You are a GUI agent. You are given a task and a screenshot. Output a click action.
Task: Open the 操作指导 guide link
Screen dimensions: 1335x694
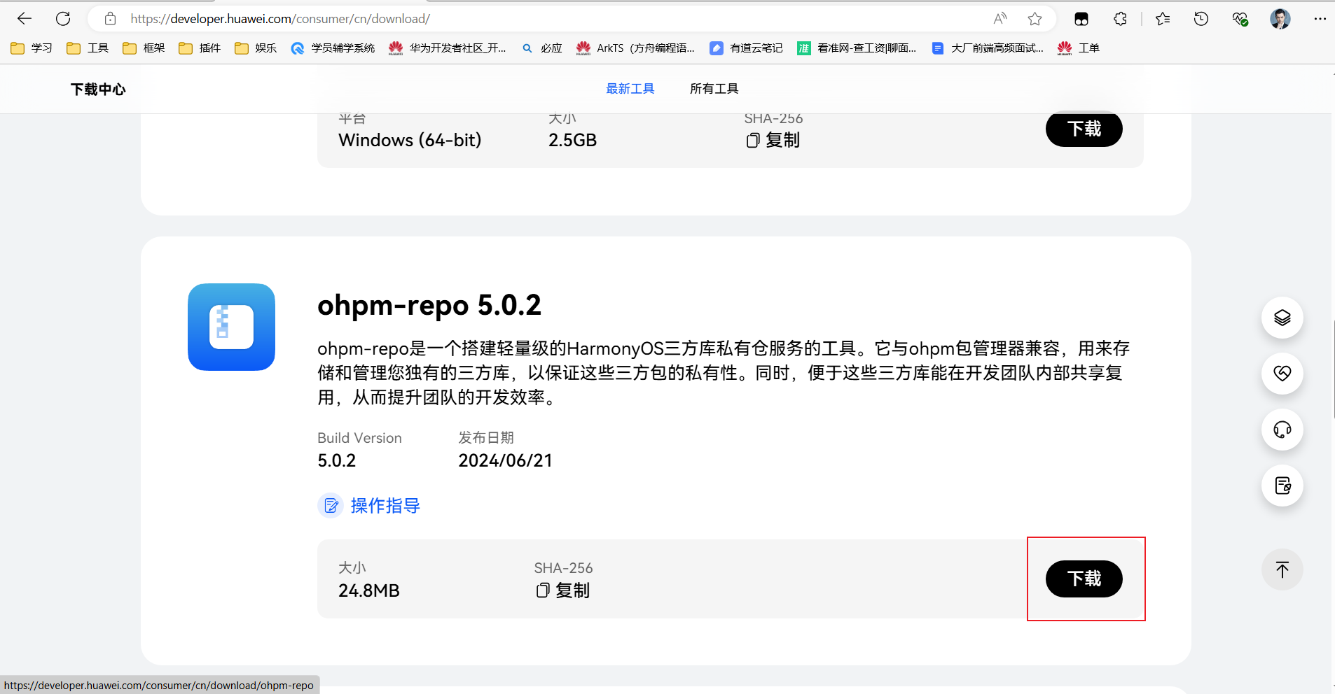pyautogui.click(x=385, y=505)
